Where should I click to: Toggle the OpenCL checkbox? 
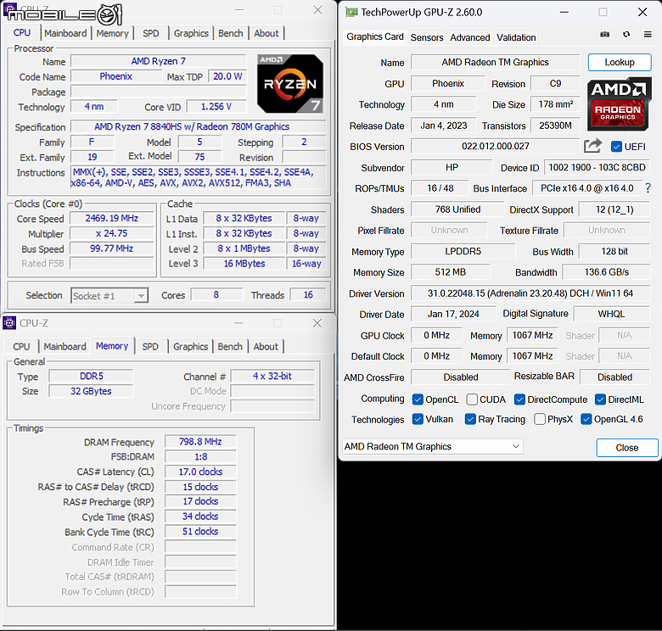418,399
